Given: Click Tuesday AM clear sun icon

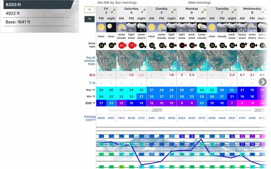Looking at the screenshot, I should pos(212,27).
